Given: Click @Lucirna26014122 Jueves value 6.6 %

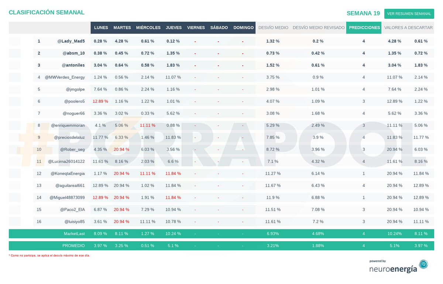Looking at the screenshot, I should (x=173, y=161).
